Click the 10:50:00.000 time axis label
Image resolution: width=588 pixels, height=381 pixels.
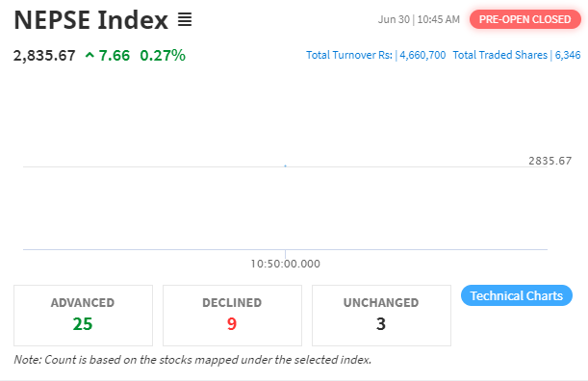(286, 264)
